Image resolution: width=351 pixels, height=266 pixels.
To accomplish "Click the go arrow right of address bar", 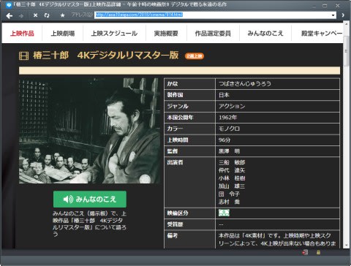I will click(x=343, y=15).
